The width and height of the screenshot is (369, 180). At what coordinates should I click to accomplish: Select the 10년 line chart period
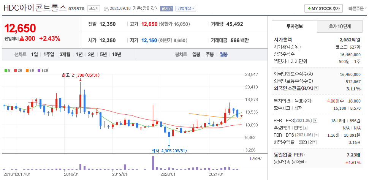point(117,55)
